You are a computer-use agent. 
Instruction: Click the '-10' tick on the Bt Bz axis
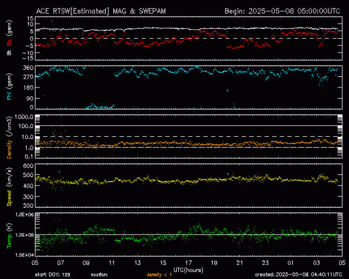click(28, 53)
